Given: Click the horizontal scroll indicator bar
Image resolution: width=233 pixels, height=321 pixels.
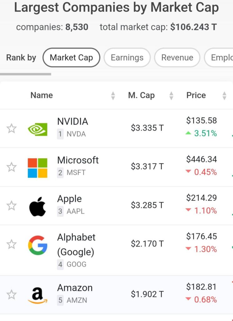Looking at the screenshot, I should point(26,74).
